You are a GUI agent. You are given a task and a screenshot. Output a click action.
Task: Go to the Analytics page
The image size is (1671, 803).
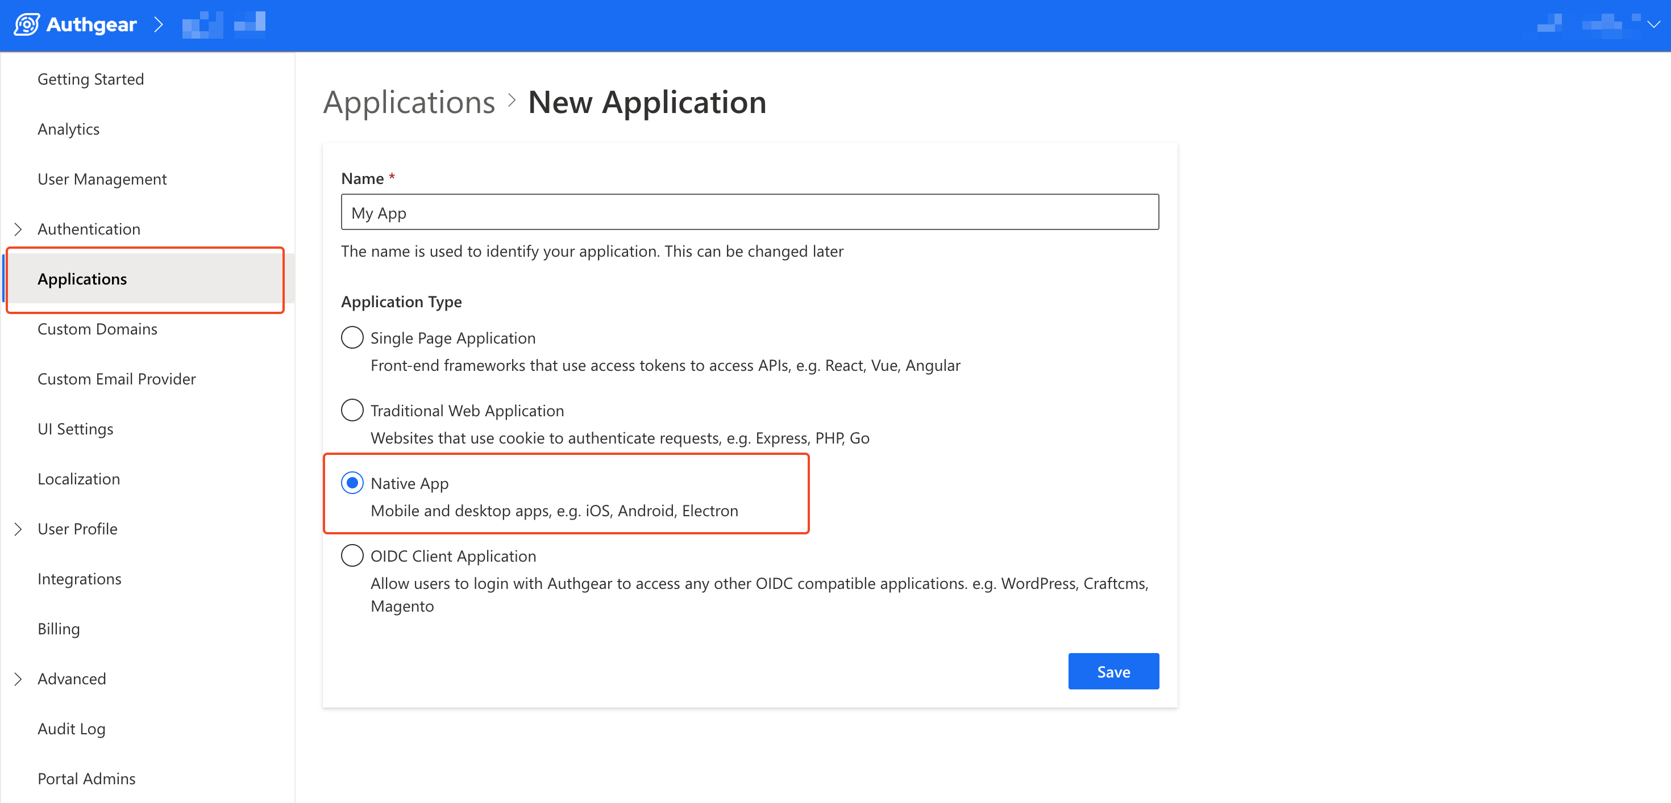tap(69, 129)
